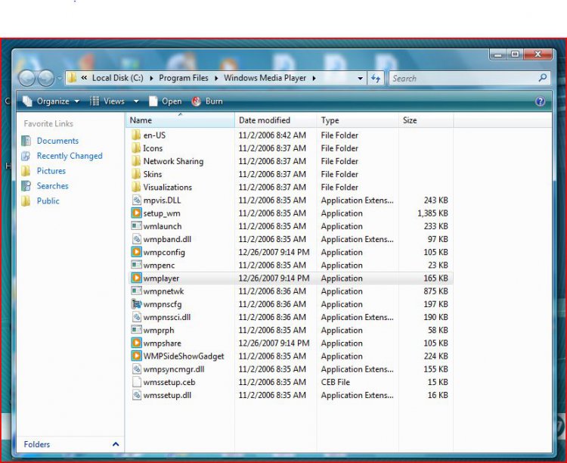
Task: Open the Pictures favorite link
Action: (x=51, y=171)
